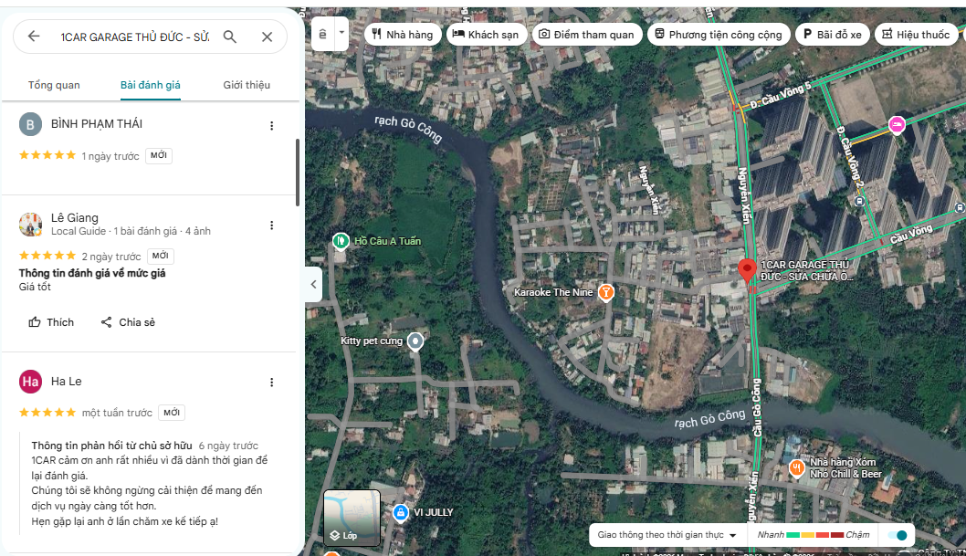The width and height of the screenshot is (966, 556).
Task: Click reviewer name Lê Giang
Action: 75,217
